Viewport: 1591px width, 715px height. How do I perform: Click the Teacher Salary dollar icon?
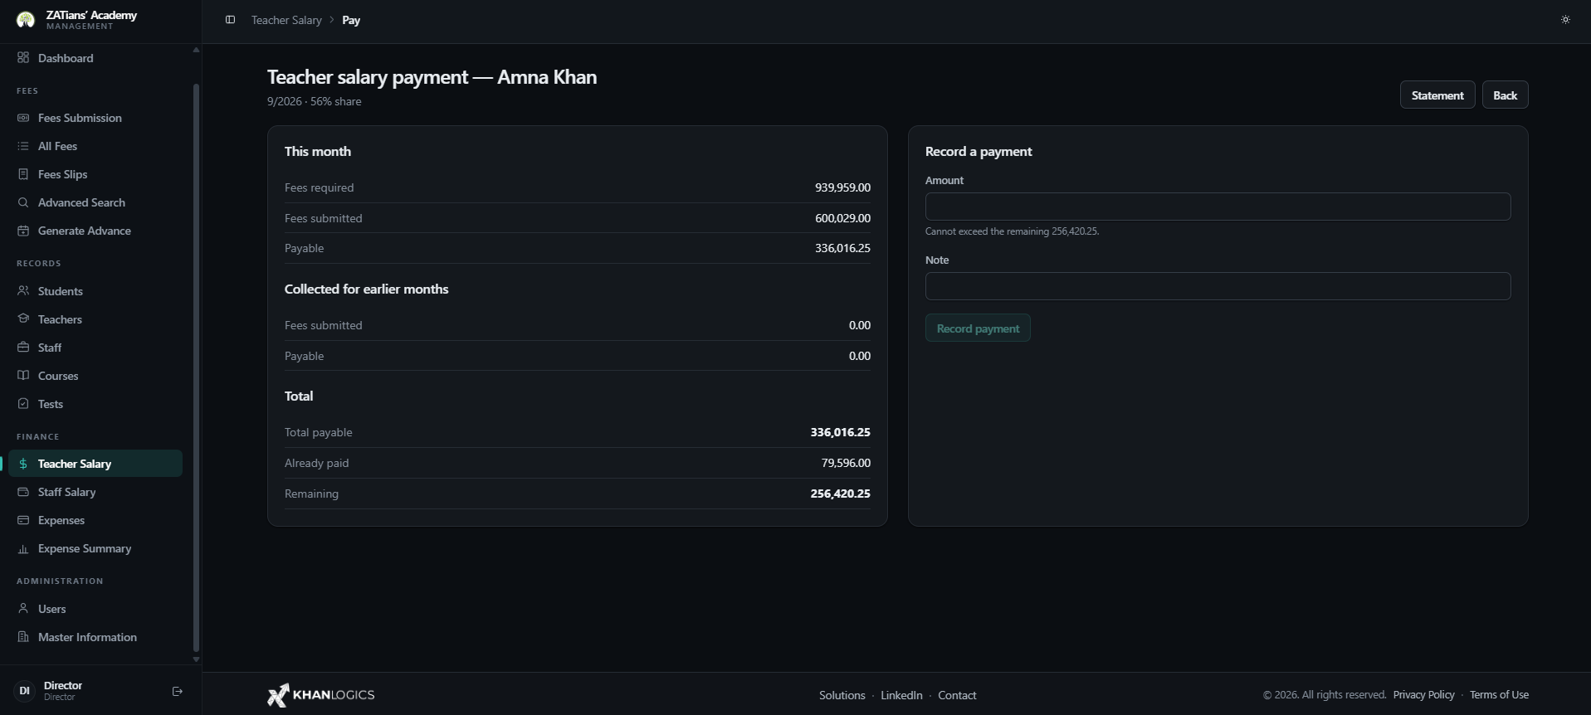23,464
